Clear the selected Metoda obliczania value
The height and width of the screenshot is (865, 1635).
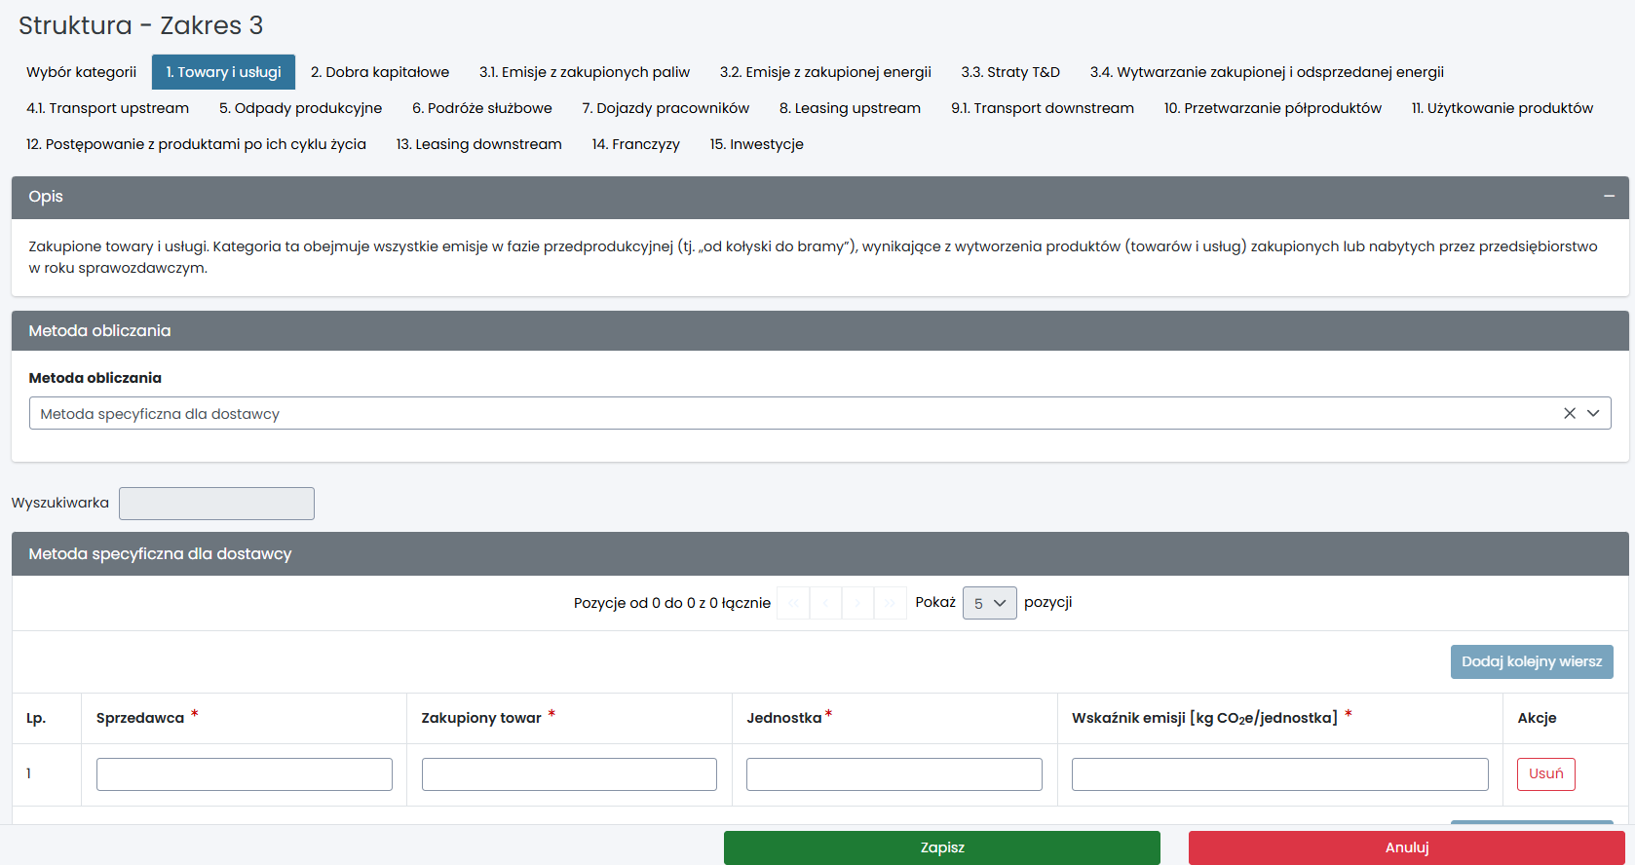coord(1569,413)
